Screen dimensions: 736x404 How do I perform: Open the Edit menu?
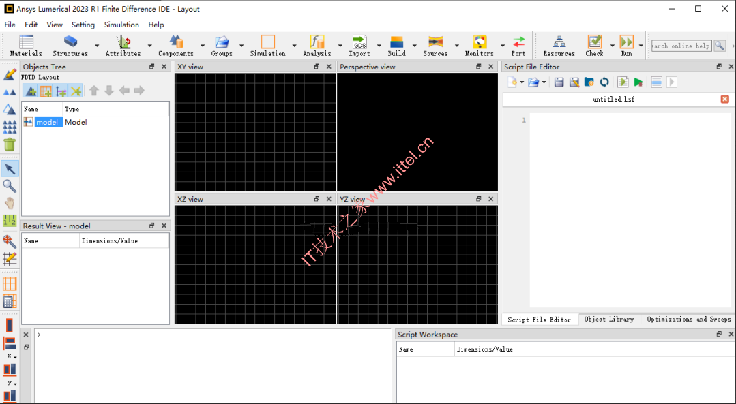(x=31, y=25)
